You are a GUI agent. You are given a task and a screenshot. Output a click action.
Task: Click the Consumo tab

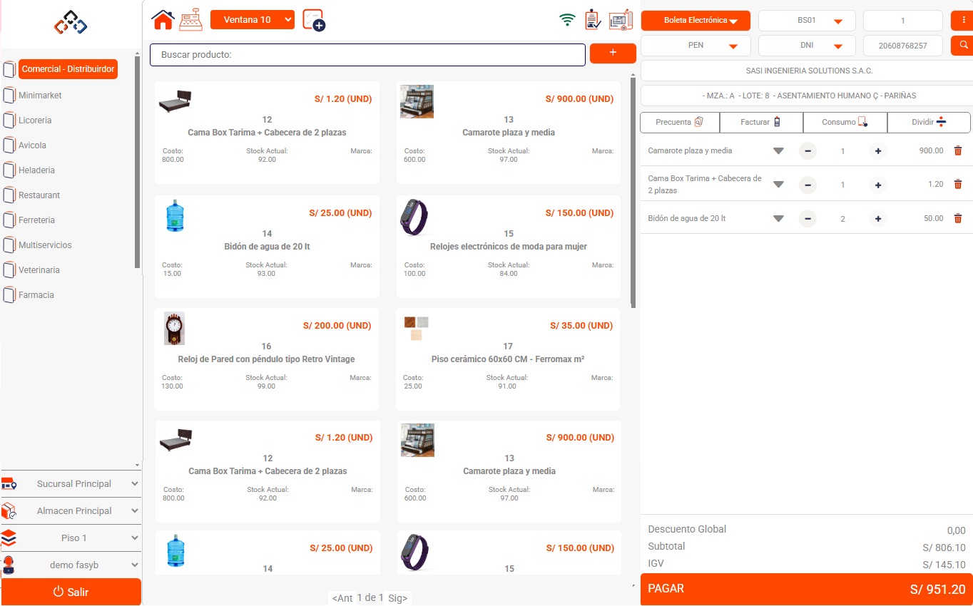point(845,122)
